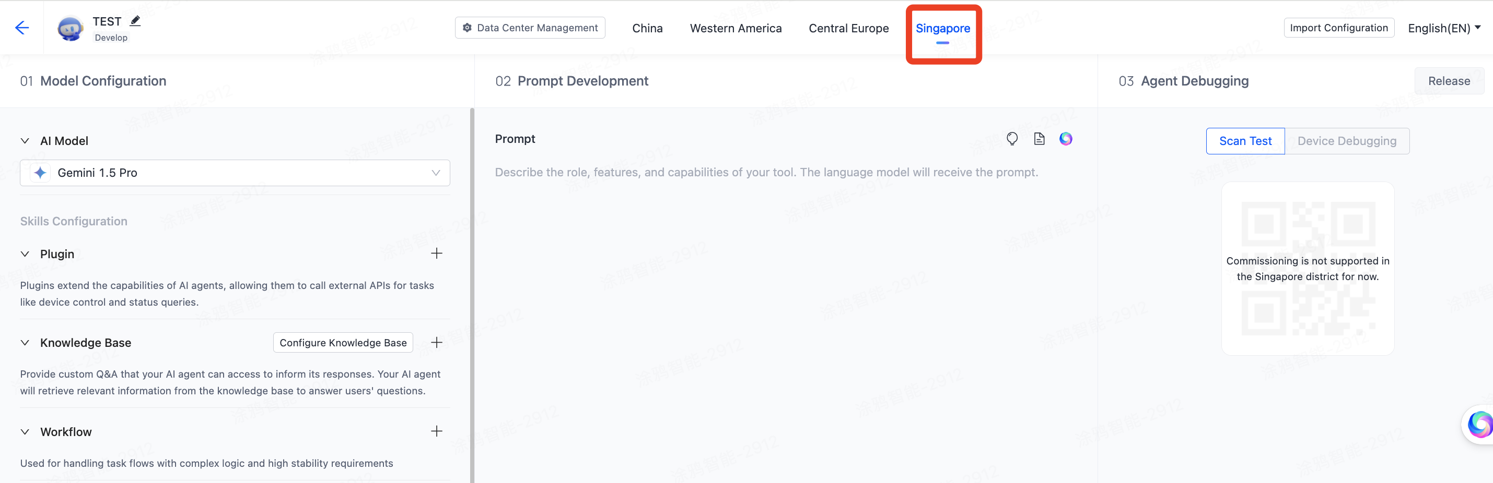Edit the TEST agent name pencil icon

[135, 21]
